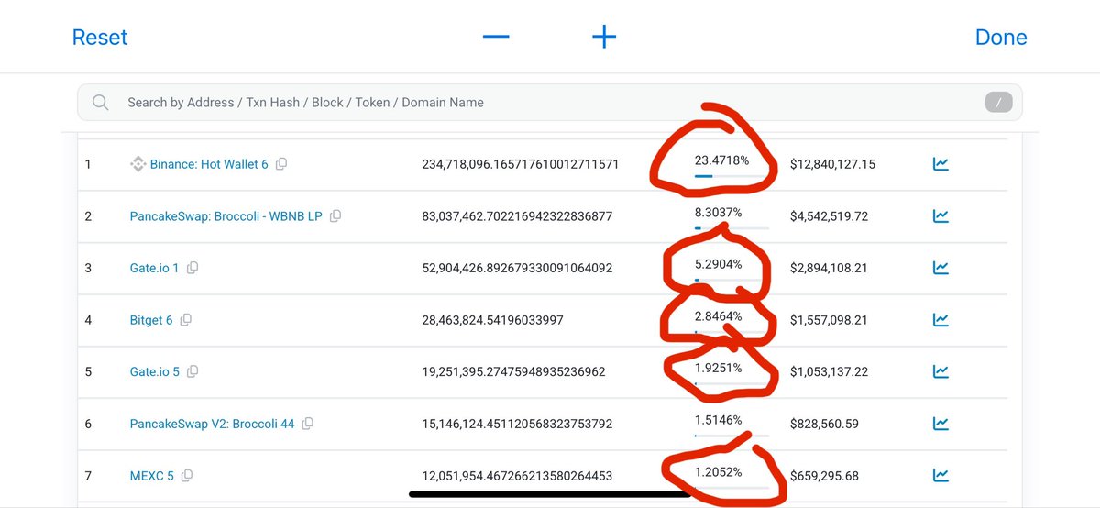Focus the address search field
Image resolution: width=1100 pixels, height=508 pixels.
click(549, 103)
